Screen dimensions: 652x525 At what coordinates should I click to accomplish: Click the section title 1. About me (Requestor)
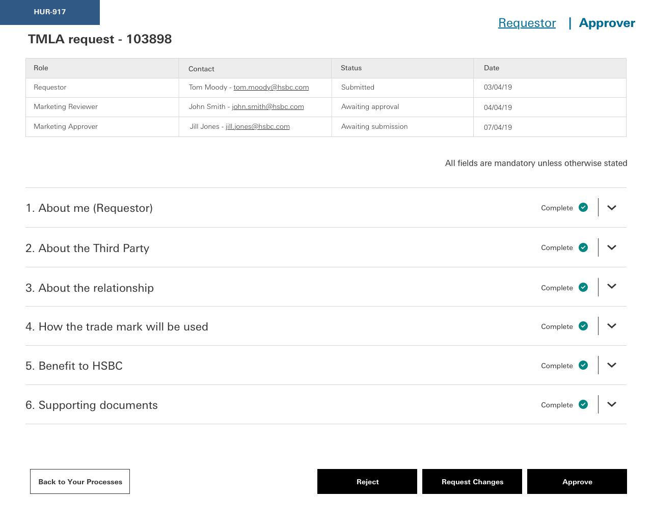click(89, 208)
